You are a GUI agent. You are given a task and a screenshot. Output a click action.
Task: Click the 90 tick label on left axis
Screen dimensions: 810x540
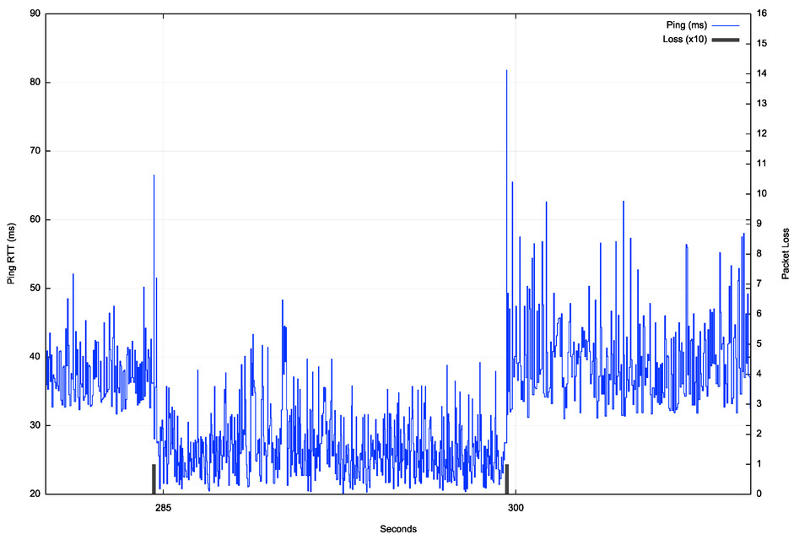(x=34, y=13)
